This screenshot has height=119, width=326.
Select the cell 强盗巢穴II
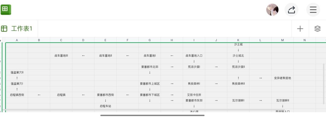point(17,72)
